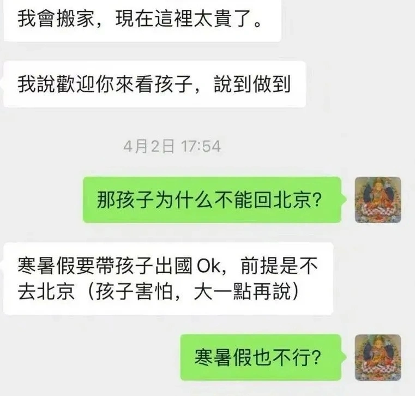Click the question mark after 也不行
Viewport: 415px width, 396px height.
(x=316, y=357)
